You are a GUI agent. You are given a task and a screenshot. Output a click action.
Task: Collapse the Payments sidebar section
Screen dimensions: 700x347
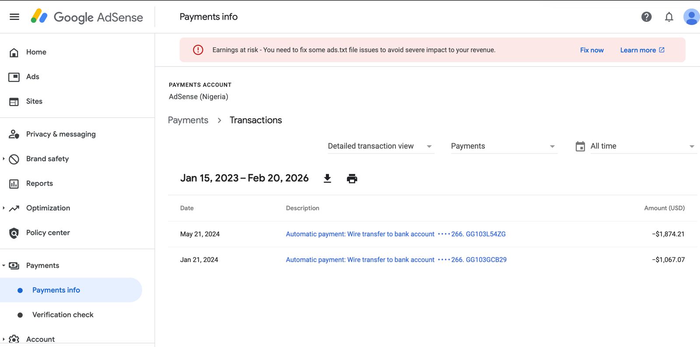[4, 266]
